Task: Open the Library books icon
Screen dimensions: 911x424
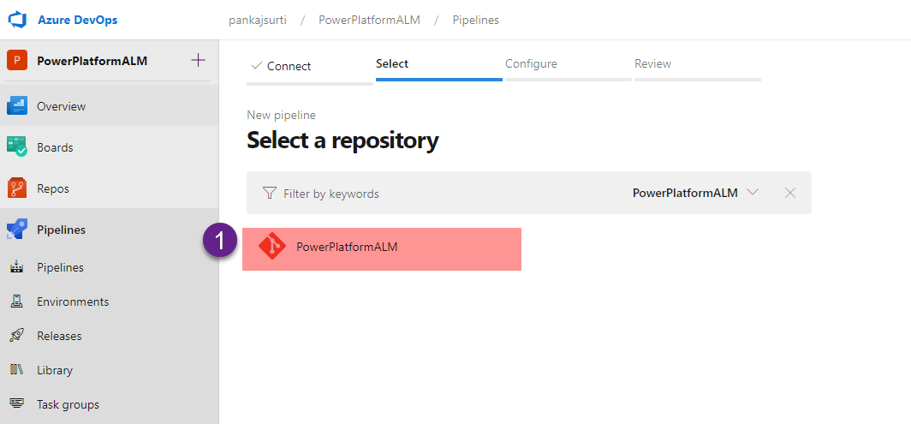Action: 17,370
